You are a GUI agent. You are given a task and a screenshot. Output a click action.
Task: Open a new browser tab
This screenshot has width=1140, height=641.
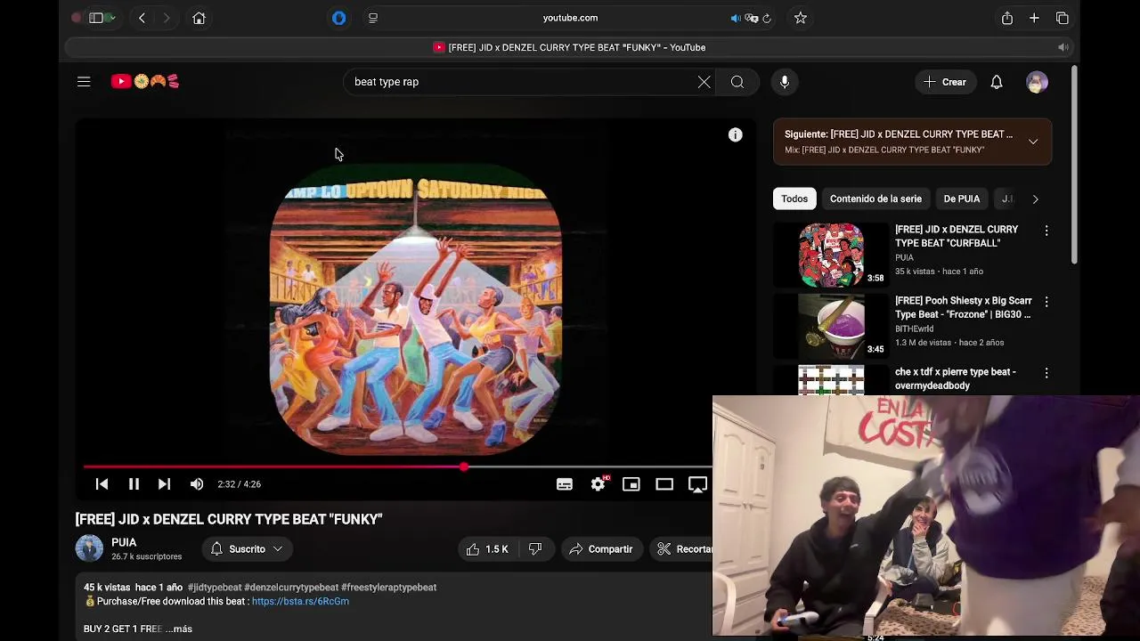pos(1034,18)
